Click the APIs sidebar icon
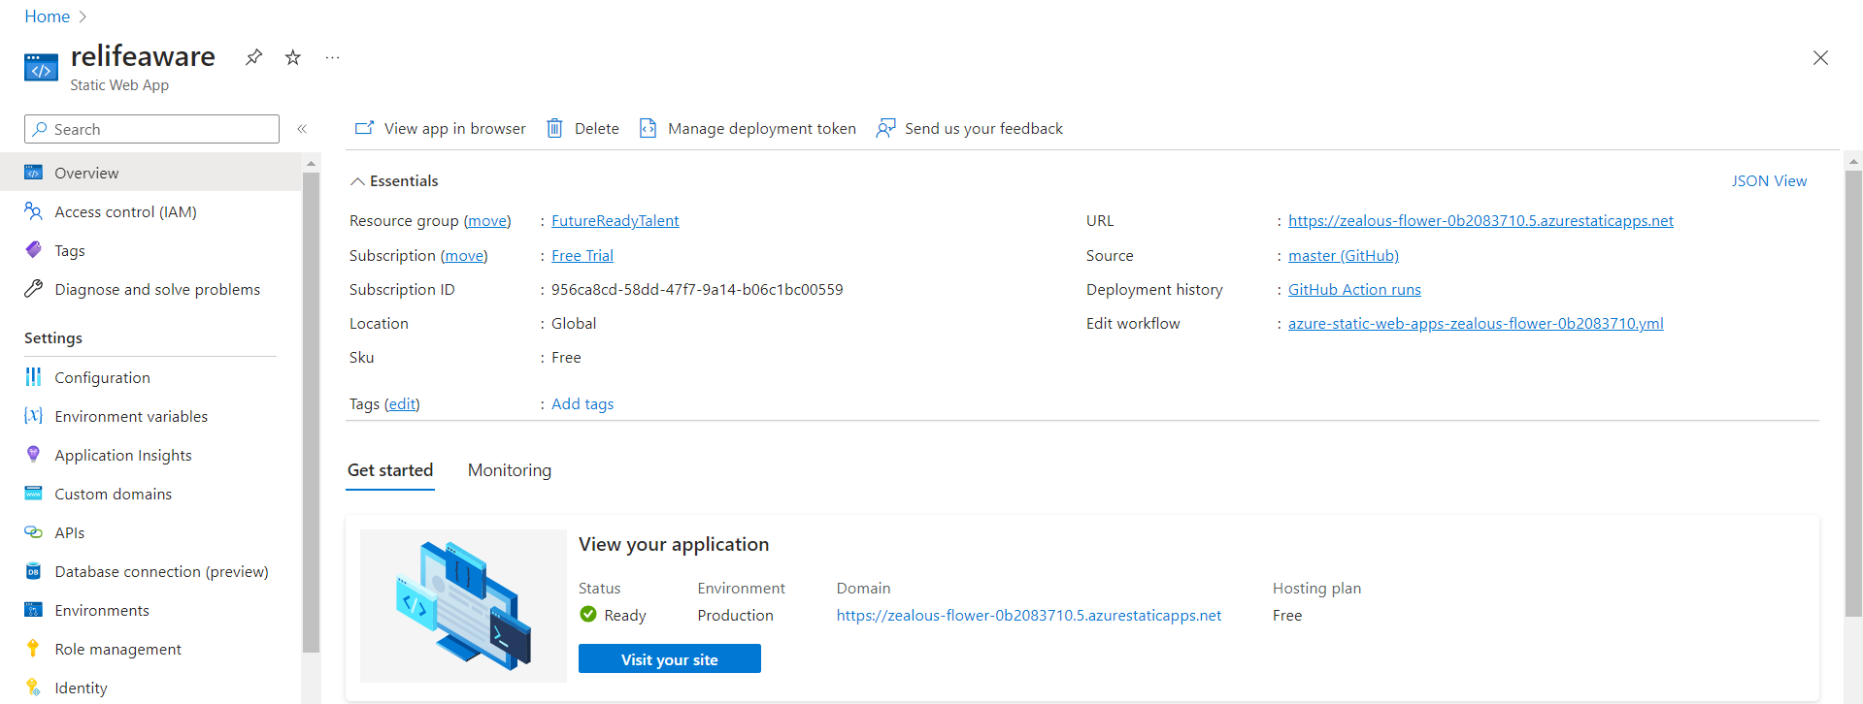The image size is (1863, 704). pos(33,532)
